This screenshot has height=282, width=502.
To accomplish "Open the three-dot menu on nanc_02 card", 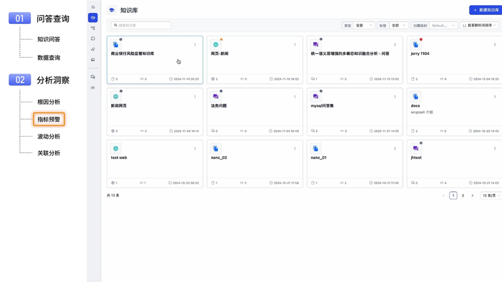I will click(x=295, y=149).
